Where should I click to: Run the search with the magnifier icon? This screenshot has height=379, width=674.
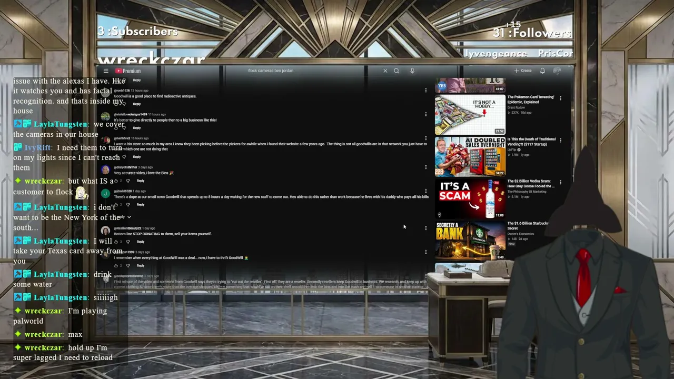pos(397,71)
